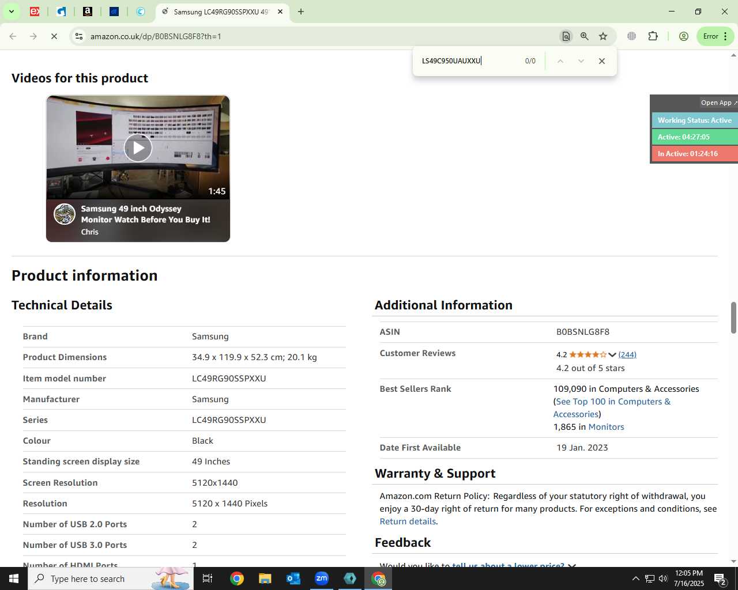Stop loading the page
The image size is (738, 590).
pos(54,36)
